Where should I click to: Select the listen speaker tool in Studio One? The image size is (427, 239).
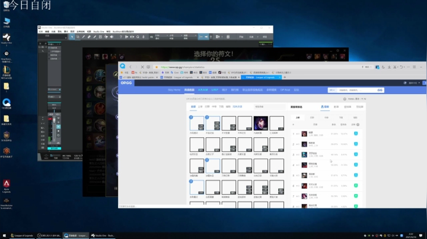click(x=111, y=37)
